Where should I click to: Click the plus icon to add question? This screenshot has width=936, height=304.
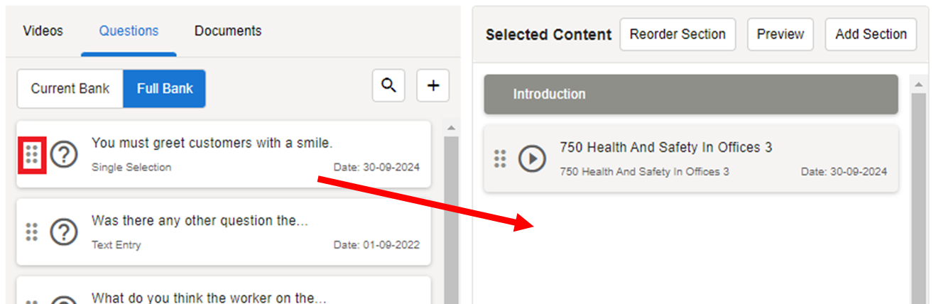(432, 86)
